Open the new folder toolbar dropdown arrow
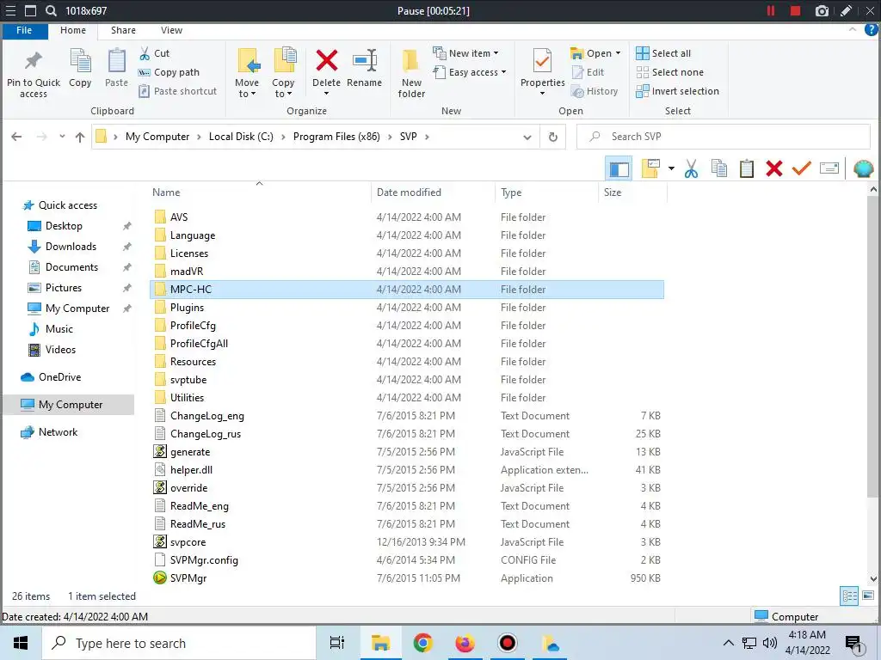This screenshot has height=660, width=881. point(671,168)
